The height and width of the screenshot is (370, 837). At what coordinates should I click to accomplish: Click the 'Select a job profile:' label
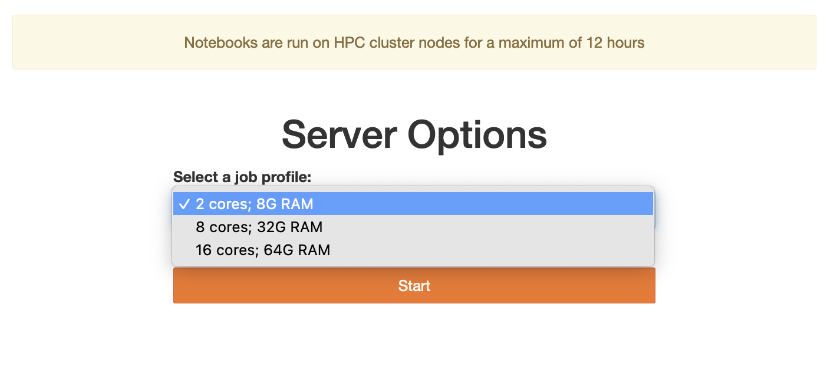coord(242,177)
